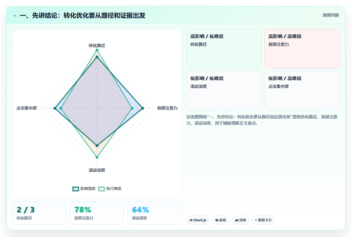This screenshot has width=352, height=237.
Task: Click the light-green 执行难度 point on the 滚动深度 axis
Action: [x=97, y=157]
